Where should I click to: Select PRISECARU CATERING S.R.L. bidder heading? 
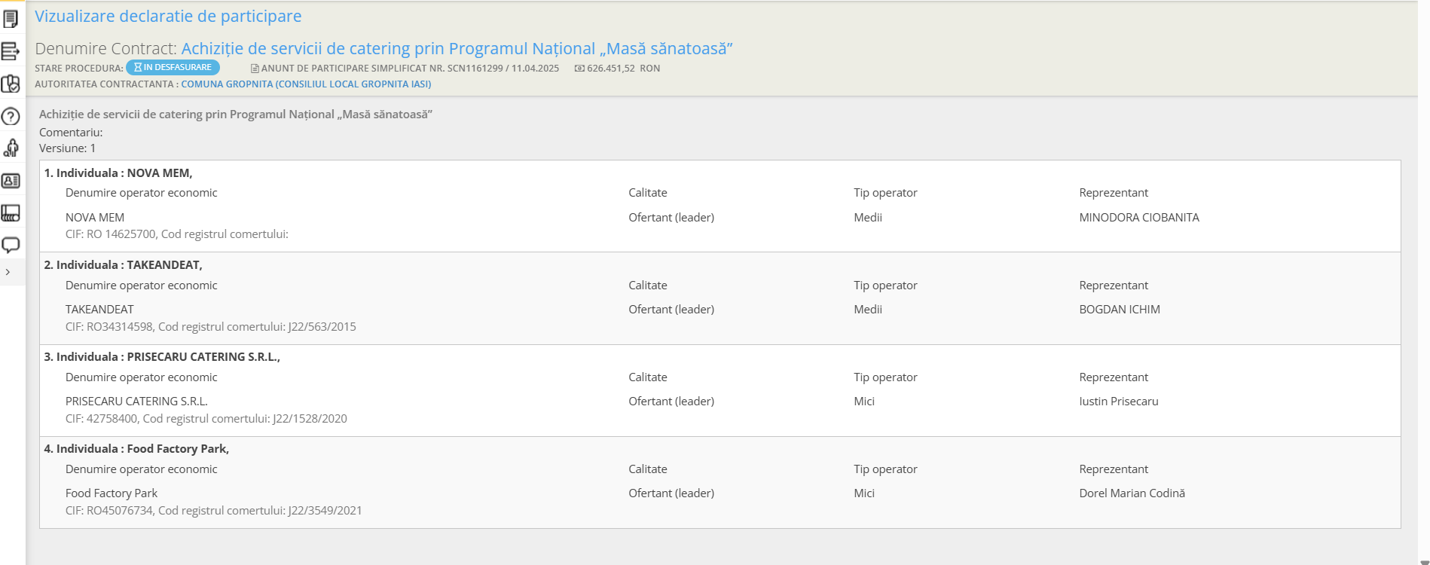(x=162, y=357)
